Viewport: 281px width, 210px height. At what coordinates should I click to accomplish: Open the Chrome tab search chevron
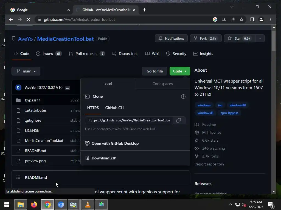coord(232,7)
